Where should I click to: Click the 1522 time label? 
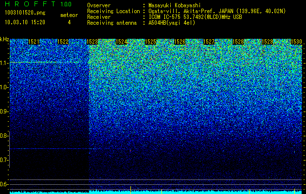[63, 42]
